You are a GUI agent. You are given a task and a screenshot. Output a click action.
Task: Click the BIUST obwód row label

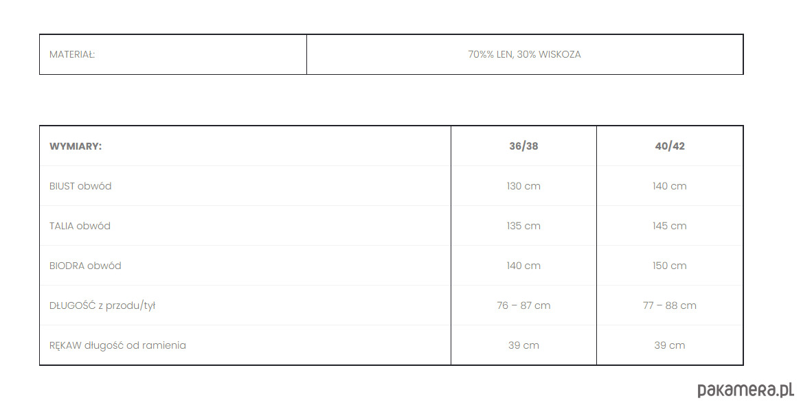coord(80,186)
